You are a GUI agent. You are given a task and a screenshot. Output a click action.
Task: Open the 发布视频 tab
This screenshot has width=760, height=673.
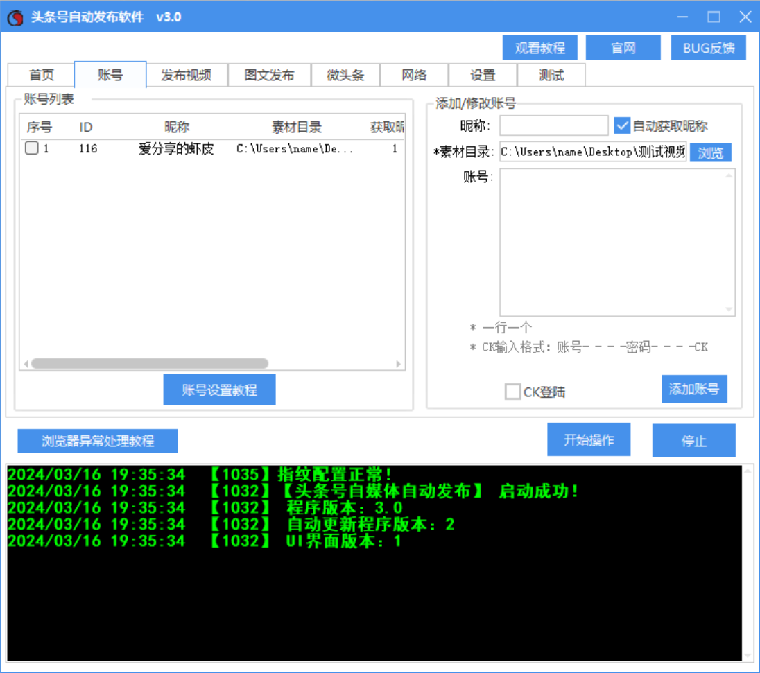tap(187, 75)
